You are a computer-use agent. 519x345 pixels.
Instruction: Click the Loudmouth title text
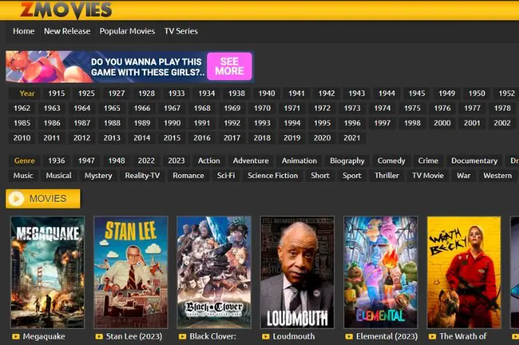coord(293,337)
